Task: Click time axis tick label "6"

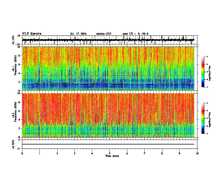Action: [127, 153]
